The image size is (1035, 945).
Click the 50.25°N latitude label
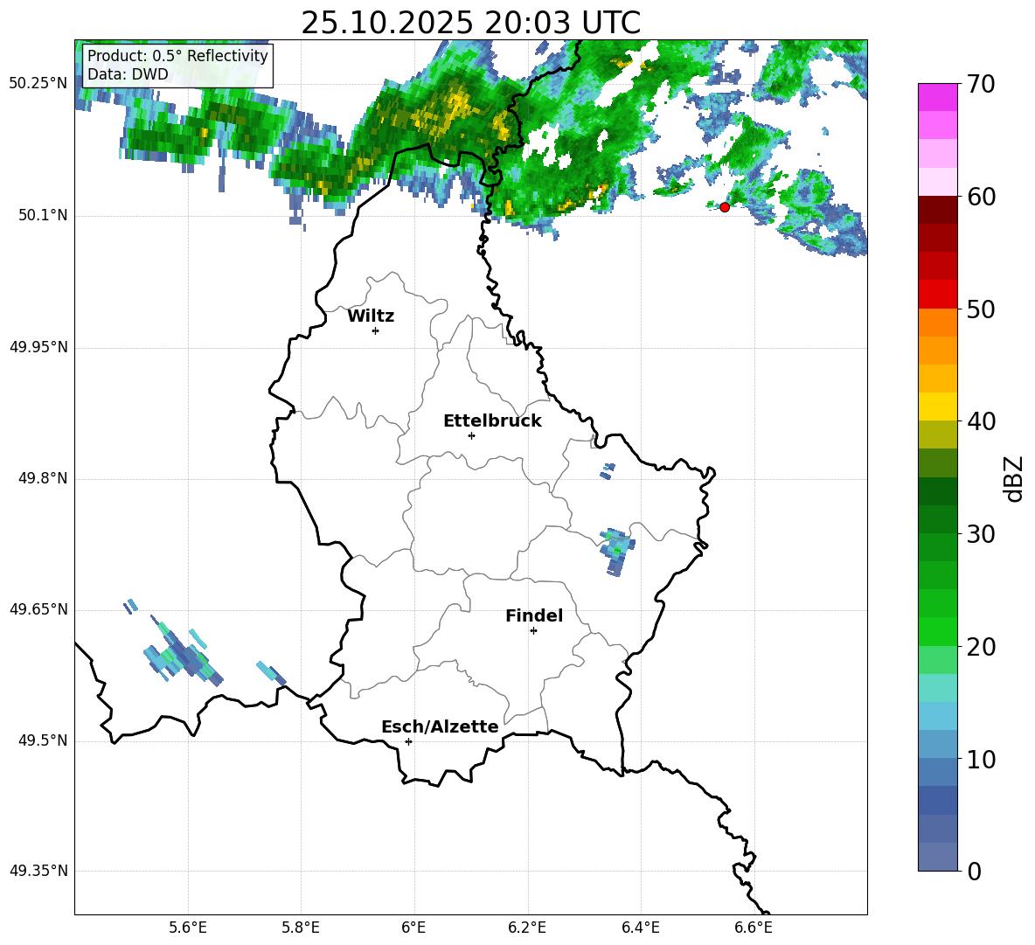click(x=38, y=84)
